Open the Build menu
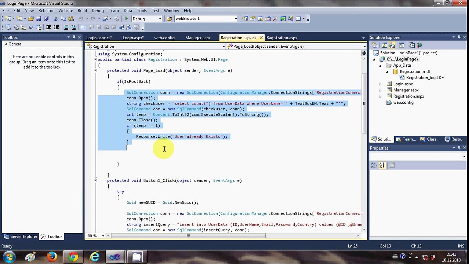This screenshot has height=264, width=469. pyautogui.click(x=82, y=11)
